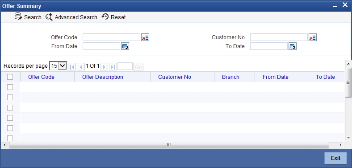The height and width of the screenshot is (168, 352).
Task: Open Advanced Search
Action: pyautogui.click(x=71, y=17)
